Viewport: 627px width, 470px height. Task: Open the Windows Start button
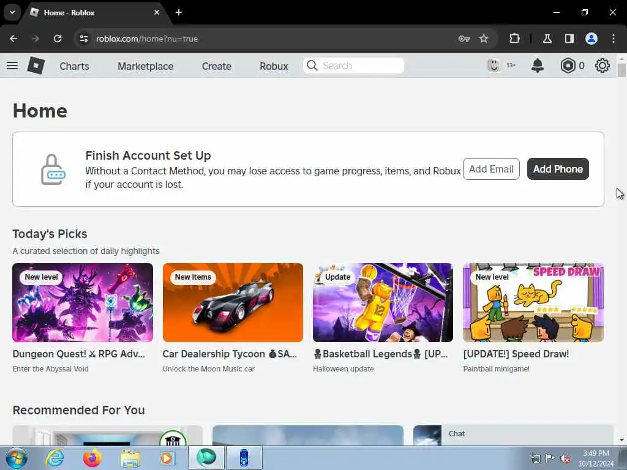point(17,458)
